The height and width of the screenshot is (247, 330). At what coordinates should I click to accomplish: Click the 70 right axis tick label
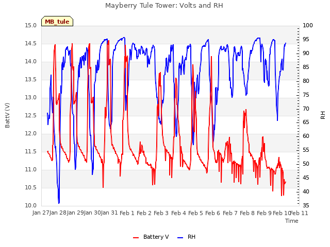pyautogui.click(x=306, y=109)
